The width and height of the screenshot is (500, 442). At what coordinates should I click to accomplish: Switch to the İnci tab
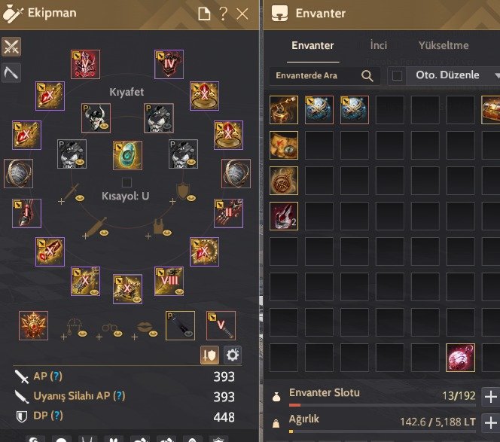[x=379, y=45]
